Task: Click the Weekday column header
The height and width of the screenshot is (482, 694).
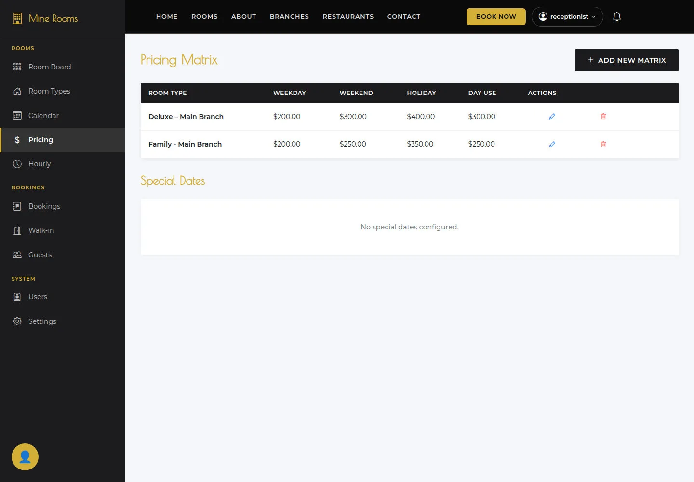Action: [290, 93]
